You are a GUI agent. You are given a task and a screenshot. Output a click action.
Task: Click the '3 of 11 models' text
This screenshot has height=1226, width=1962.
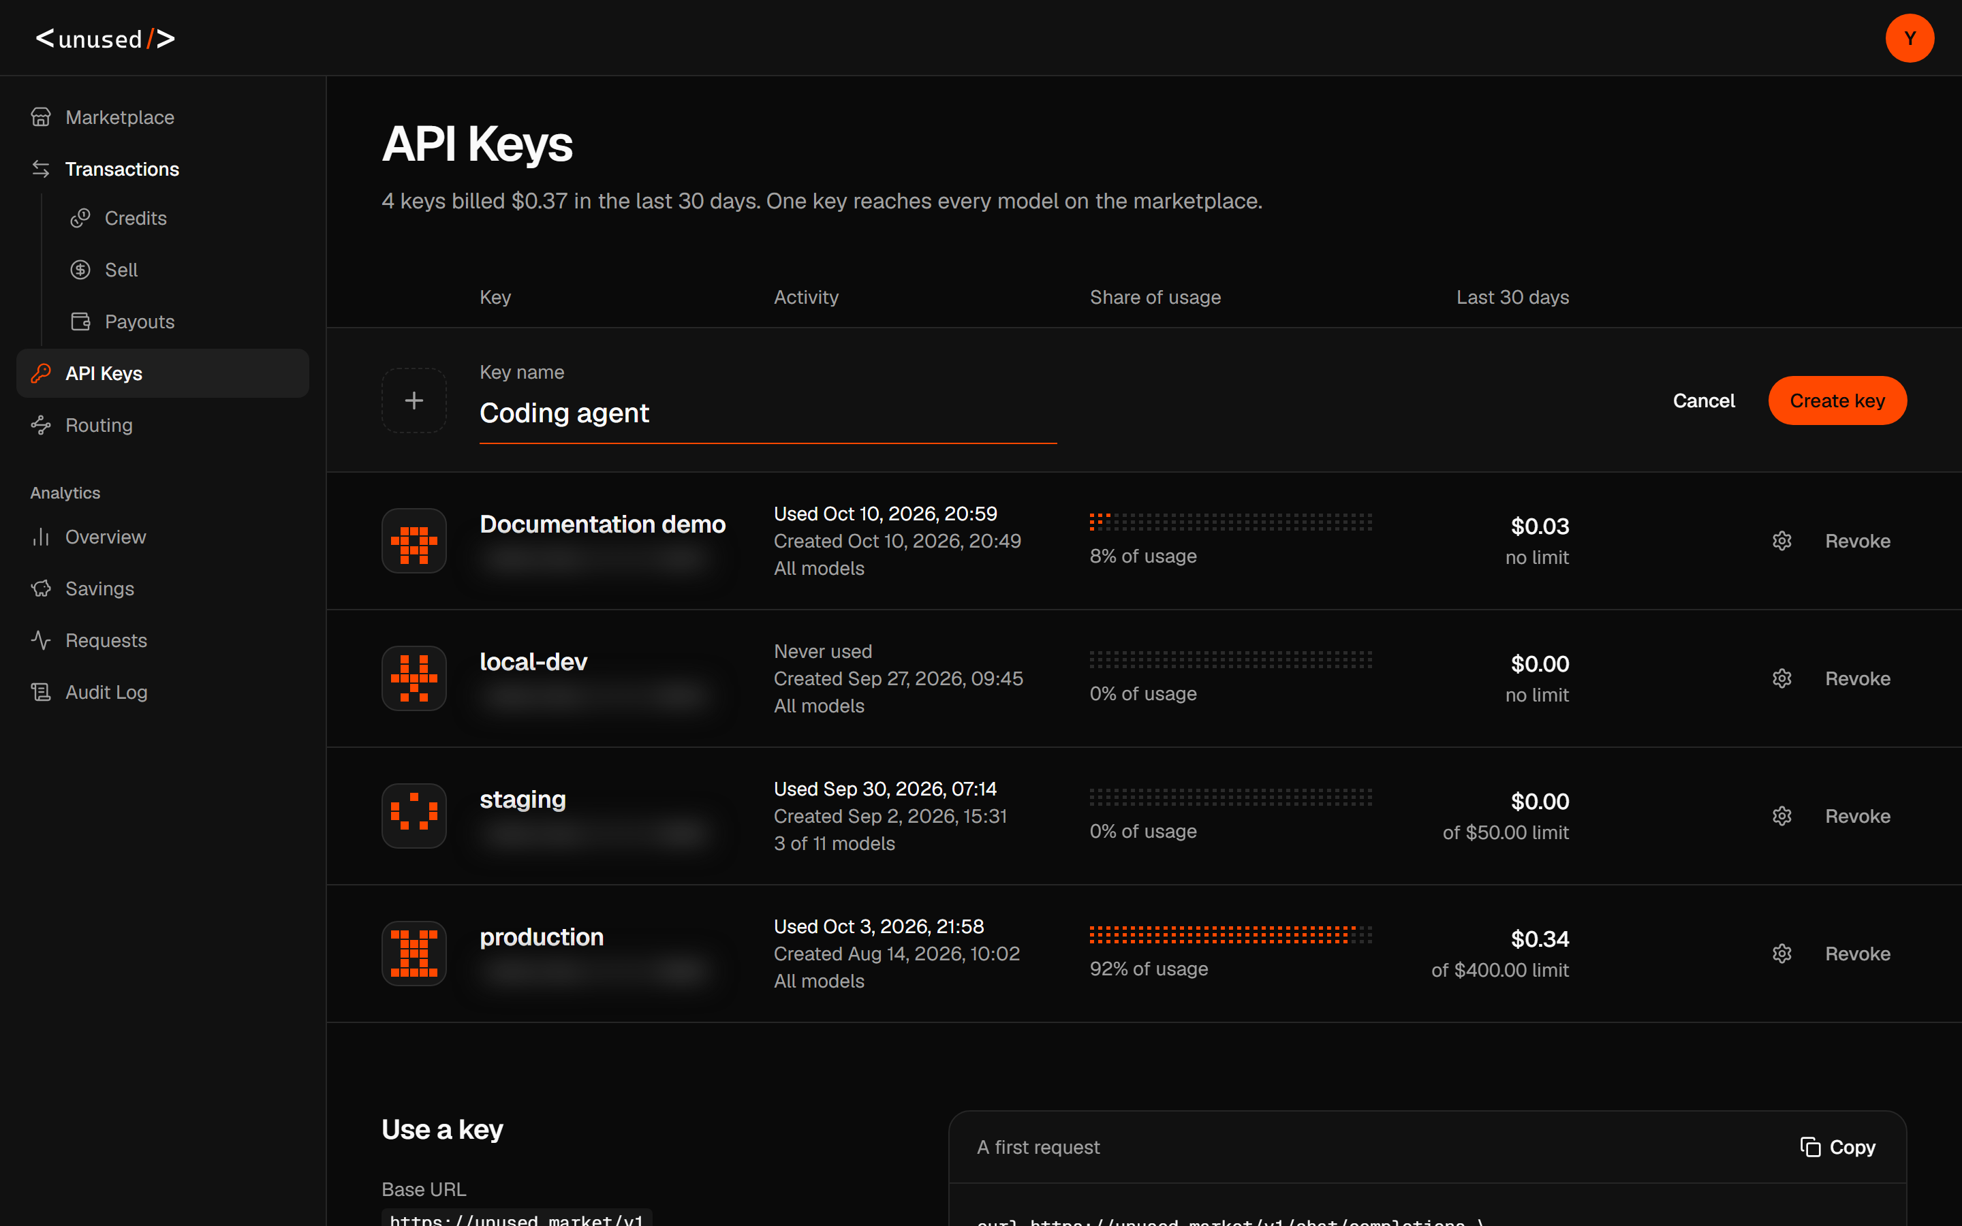[835, 843]
